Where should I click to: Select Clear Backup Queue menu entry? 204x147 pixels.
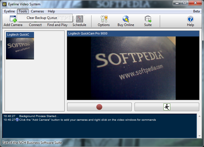(44, 18)
